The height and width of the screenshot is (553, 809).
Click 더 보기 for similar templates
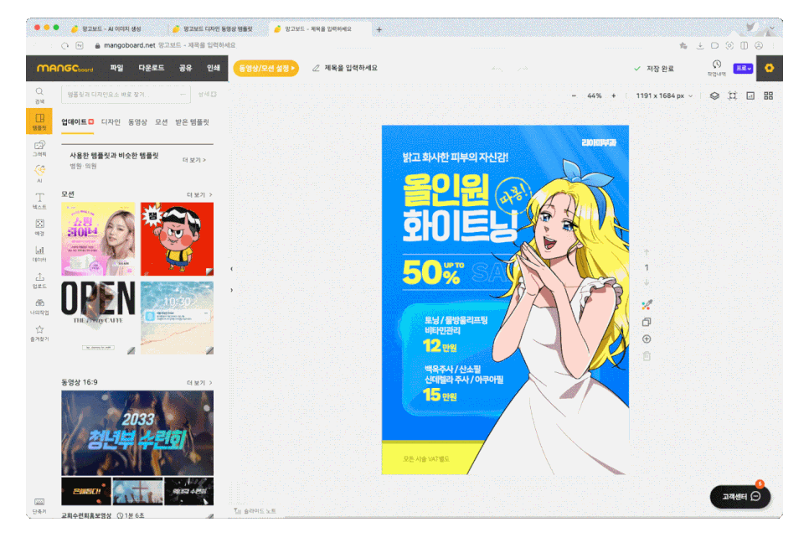pos(194,160)
